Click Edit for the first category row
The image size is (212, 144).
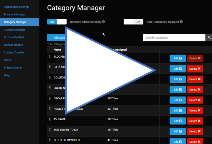tap(178, 58)
